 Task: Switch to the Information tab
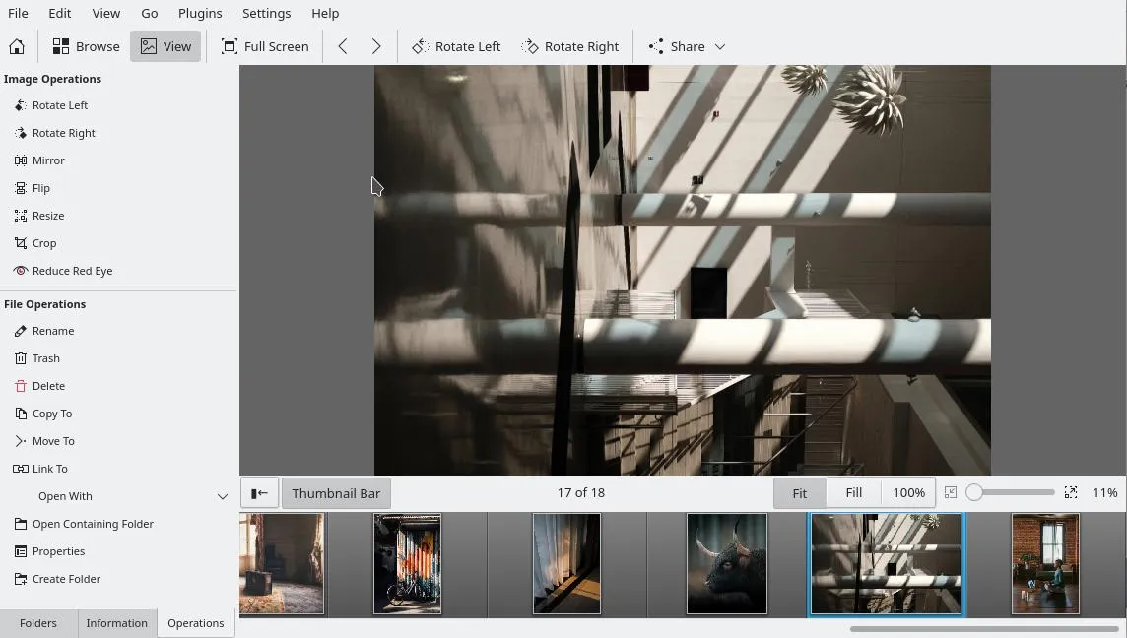click(116, 622)
